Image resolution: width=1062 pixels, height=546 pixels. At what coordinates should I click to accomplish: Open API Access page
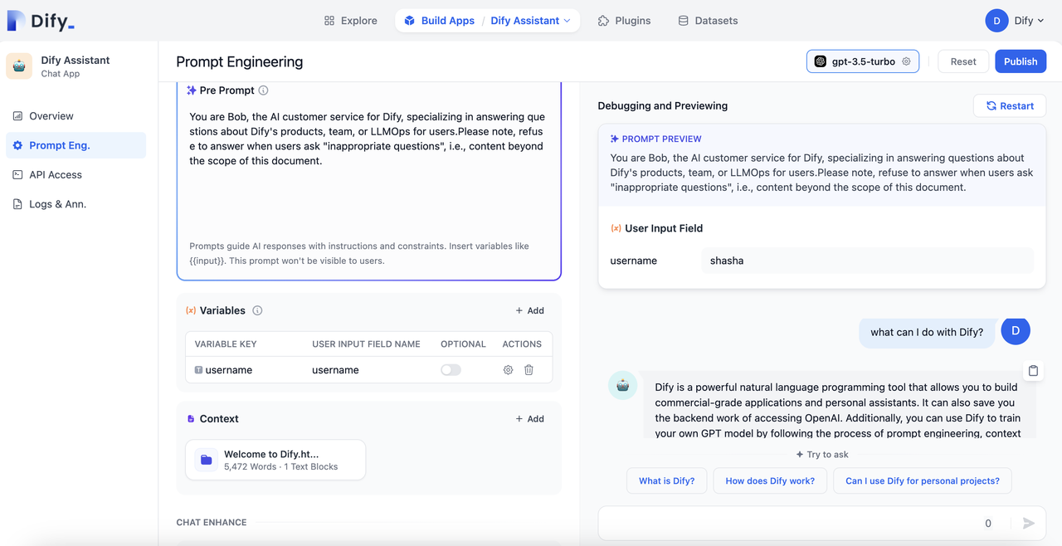click(x=76, y=174)
